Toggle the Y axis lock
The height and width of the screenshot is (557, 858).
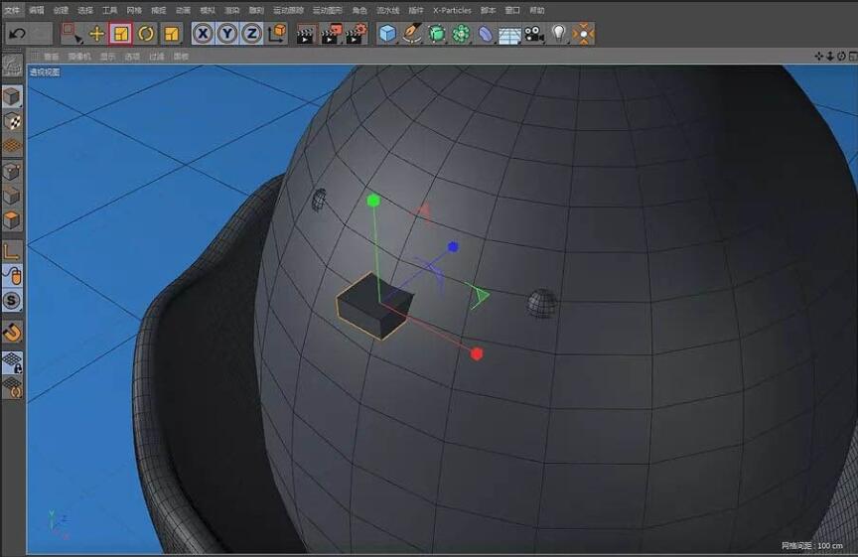tap(227, 34)
